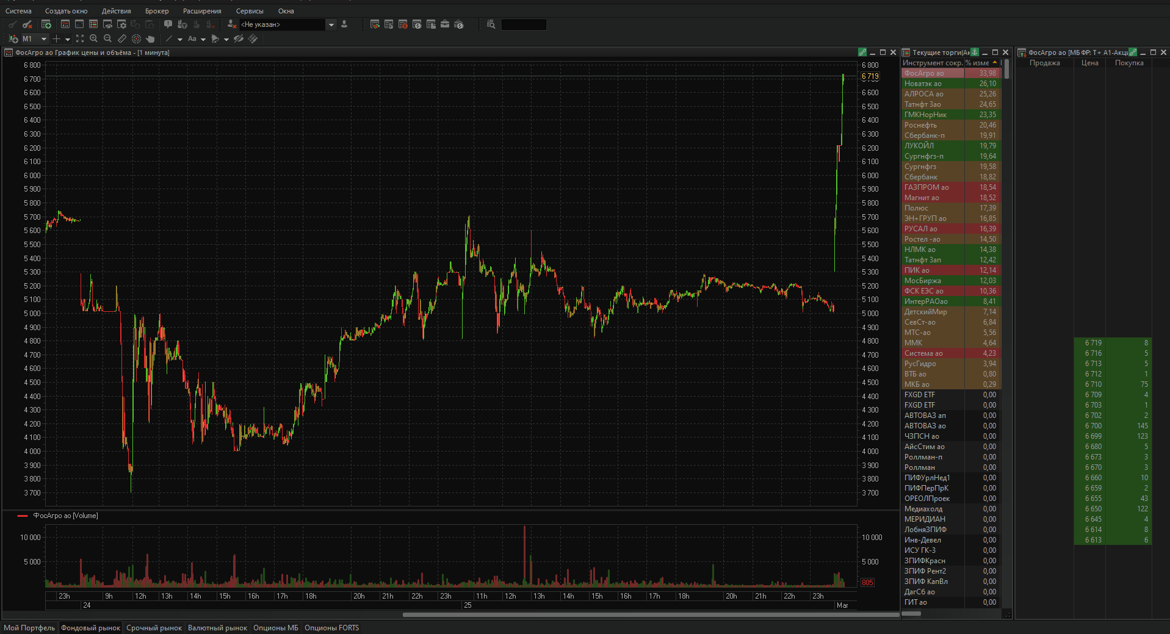Toggle the crosshair cursor mode
Viewport: 1170px width, 634px height.
56,38
